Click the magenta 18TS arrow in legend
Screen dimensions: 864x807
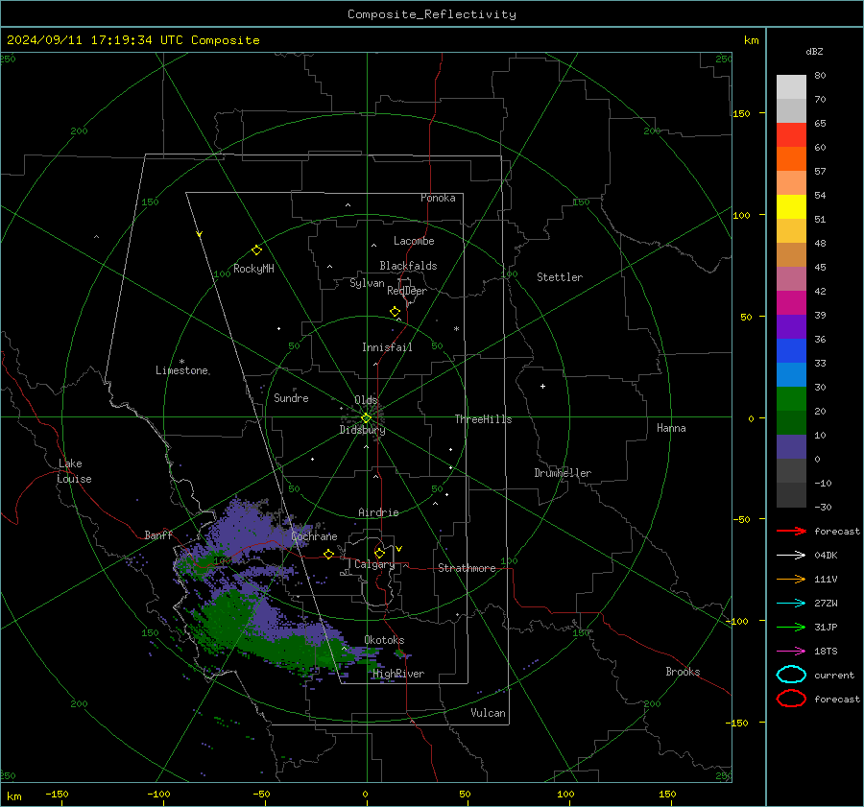click(791, 652)
